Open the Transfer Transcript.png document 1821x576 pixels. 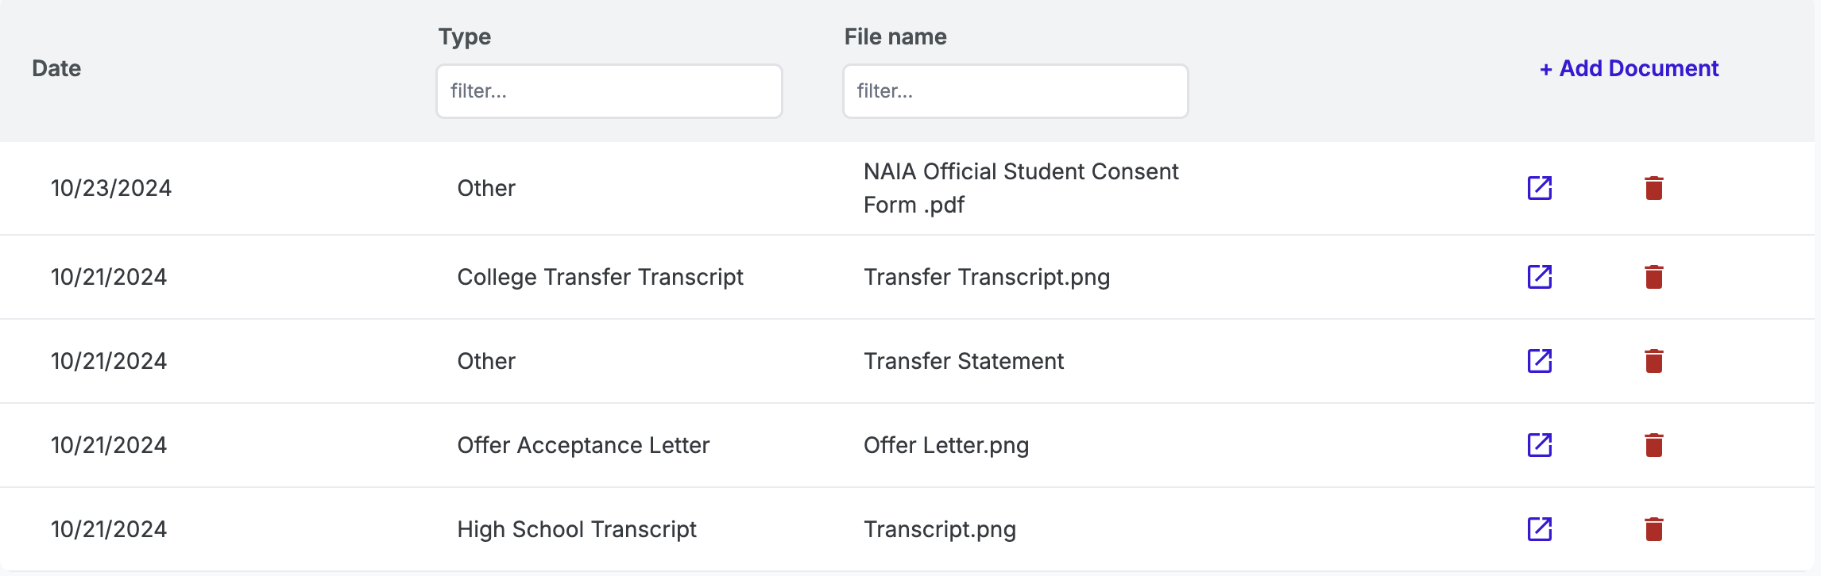[1539, 277]
